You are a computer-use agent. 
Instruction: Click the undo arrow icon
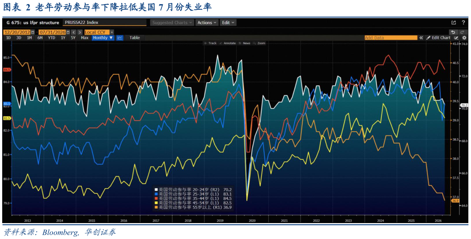click(x=453, y=32)
